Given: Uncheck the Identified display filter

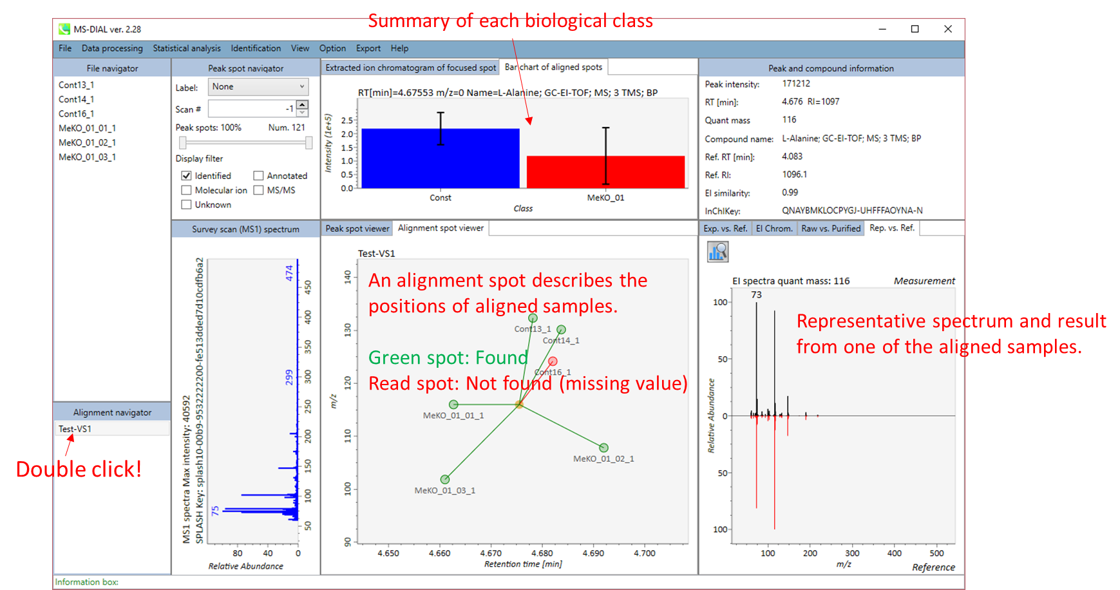Looking at the screenshot, I should tap(186, 176).
